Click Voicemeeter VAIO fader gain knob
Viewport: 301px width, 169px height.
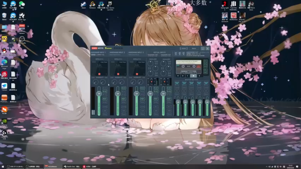coord(150,94)
